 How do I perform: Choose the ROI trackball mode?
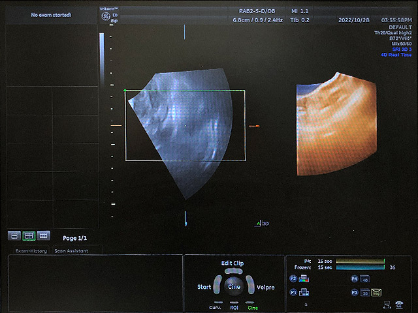click(233, 307)
